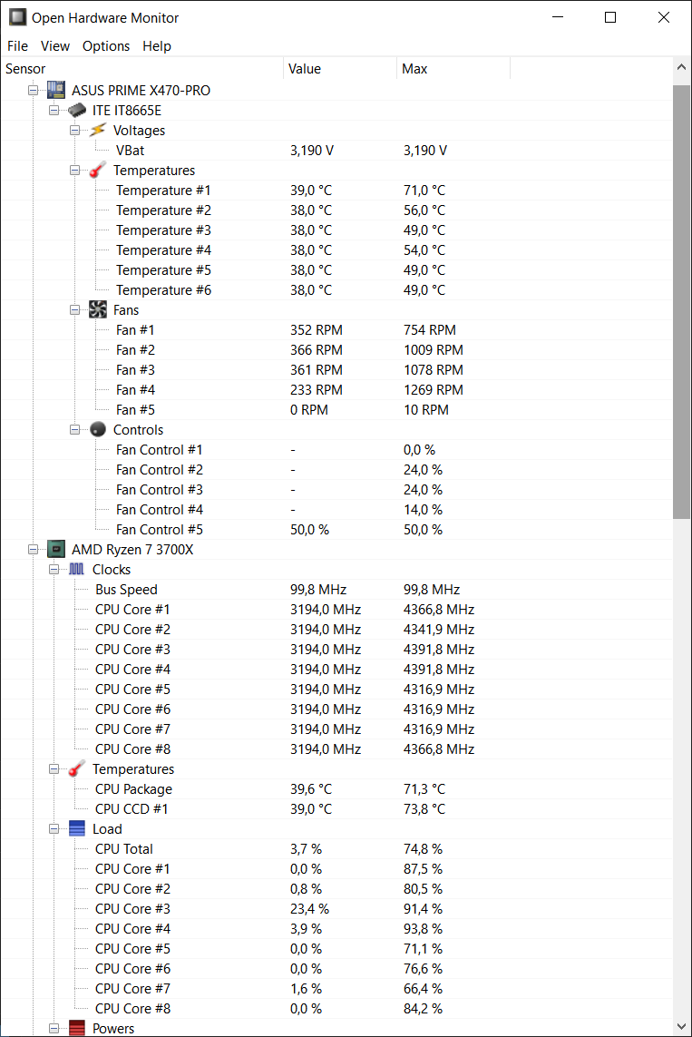692x1037 pixels.
Task: Maximize the Open Hardware Monitor window
Action: (x=610, y=17)
